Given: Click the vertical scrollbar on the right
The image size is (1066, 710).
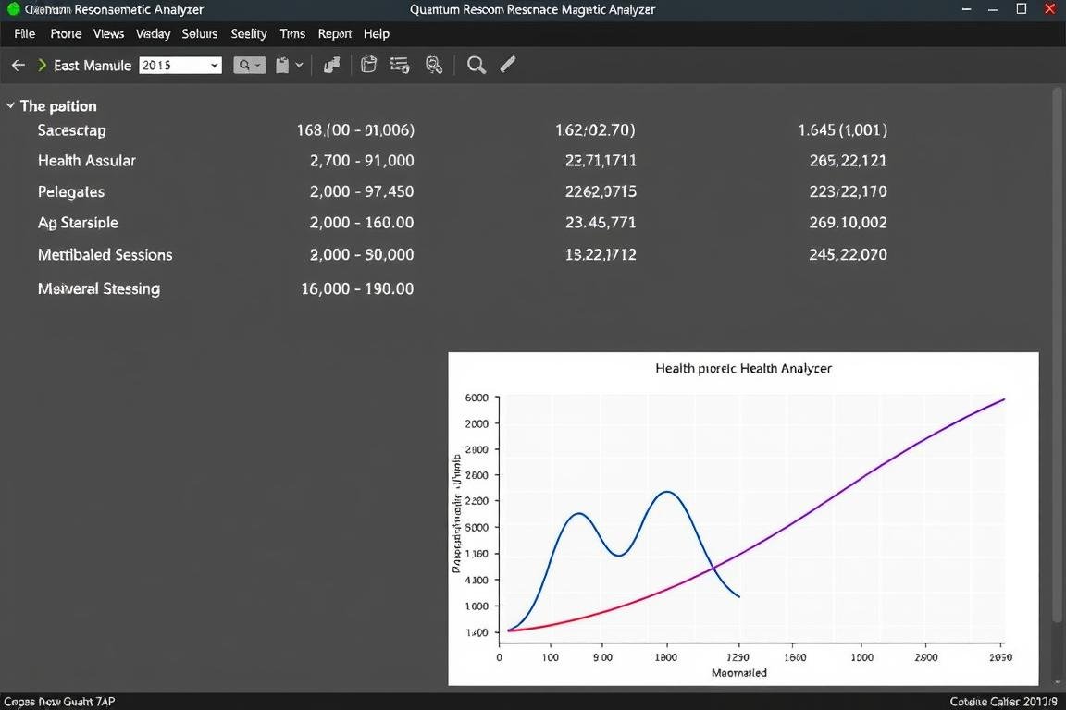Looking at the screenshot, I should click(x=1058, y=351).
